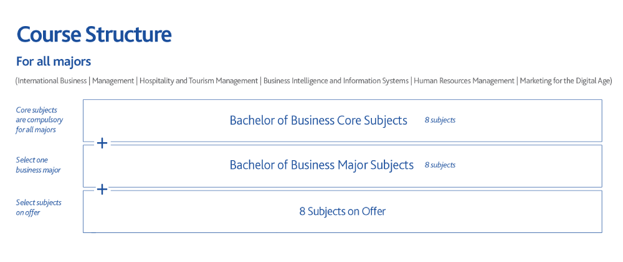
Task: Click the Select one business major note
Action: 38,165
